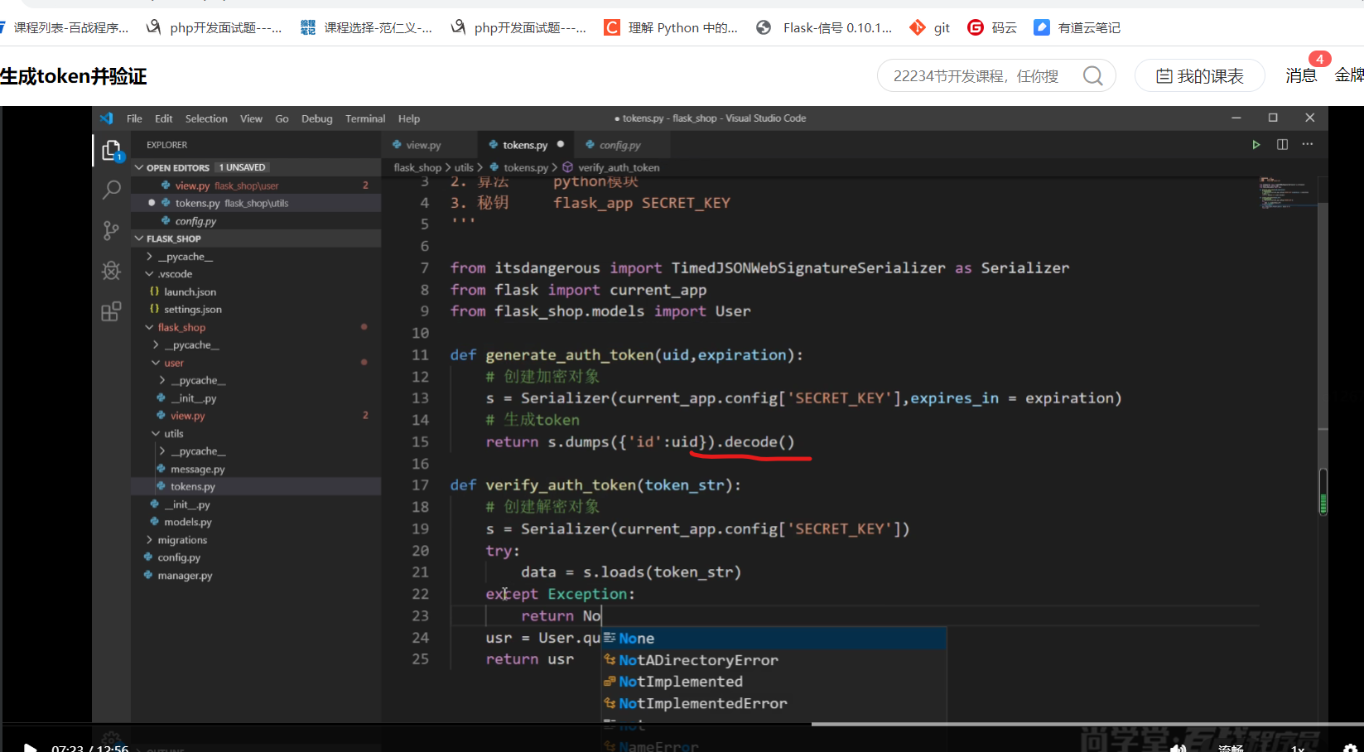Select view.py in open editors list
This screenshot has width=1364, height=752.
click(256, 186)
